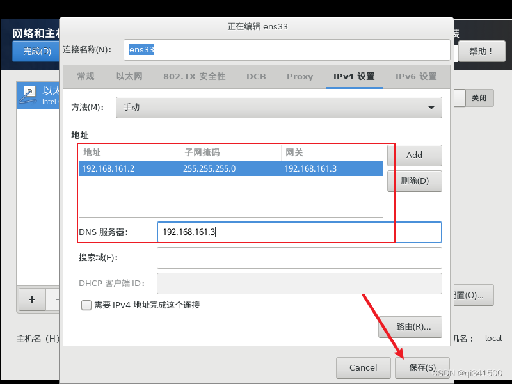Focus the 连接名称 field containing ens33

point(287,50)
